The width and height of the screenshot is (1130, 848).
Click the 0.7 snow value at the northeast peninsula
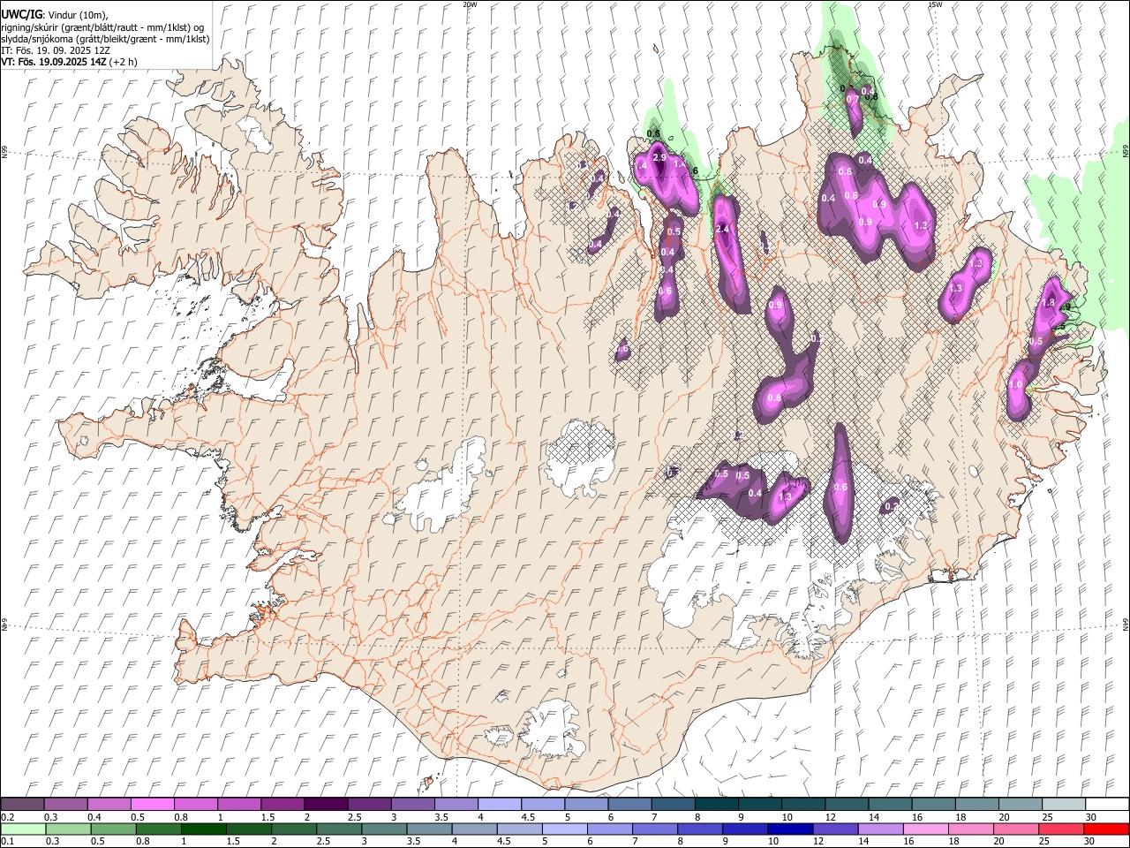(852, 100)
